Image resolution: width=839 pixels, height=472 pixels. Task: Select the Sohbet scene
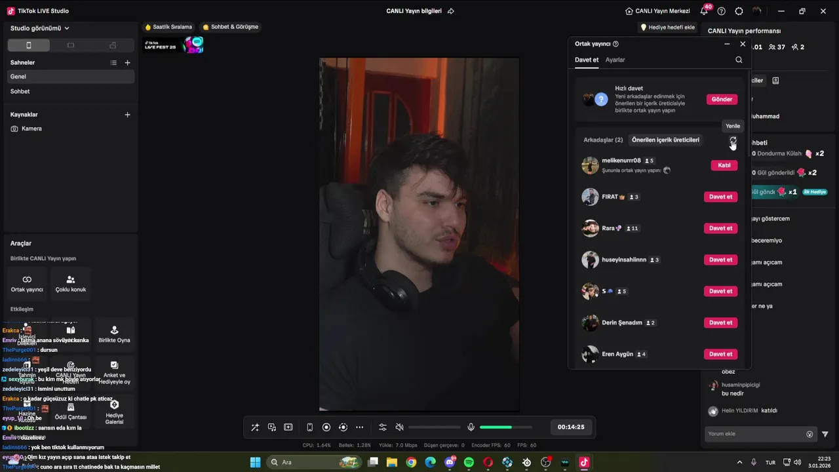(69, 91)
